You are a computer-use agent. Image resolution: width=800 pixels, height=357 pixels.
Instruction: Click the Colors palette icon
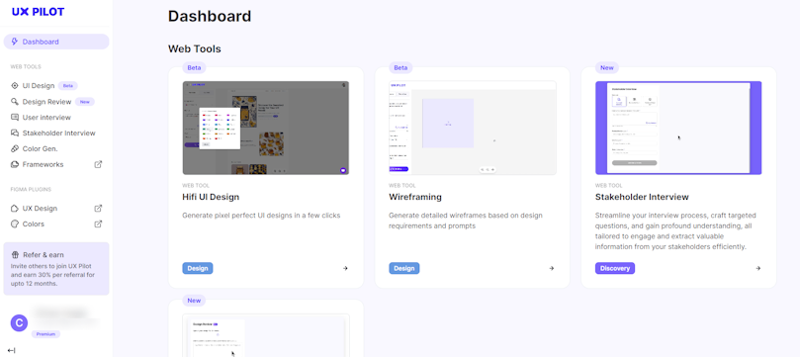(14, 223)
